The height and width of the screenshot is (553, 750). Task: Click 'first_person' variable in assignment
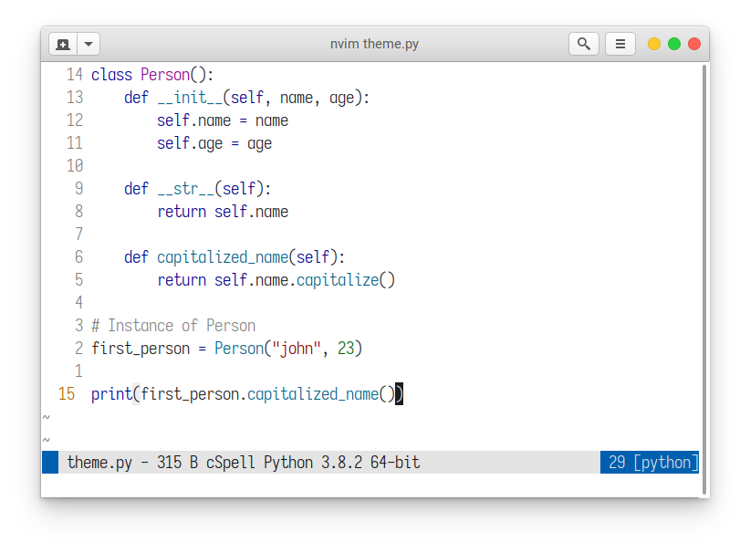141,349
